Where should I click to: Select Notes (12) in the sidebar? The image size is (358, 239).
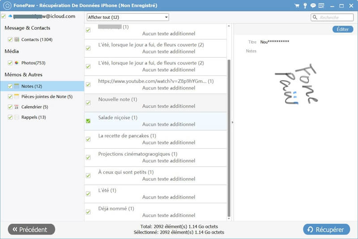pos(42,86)
